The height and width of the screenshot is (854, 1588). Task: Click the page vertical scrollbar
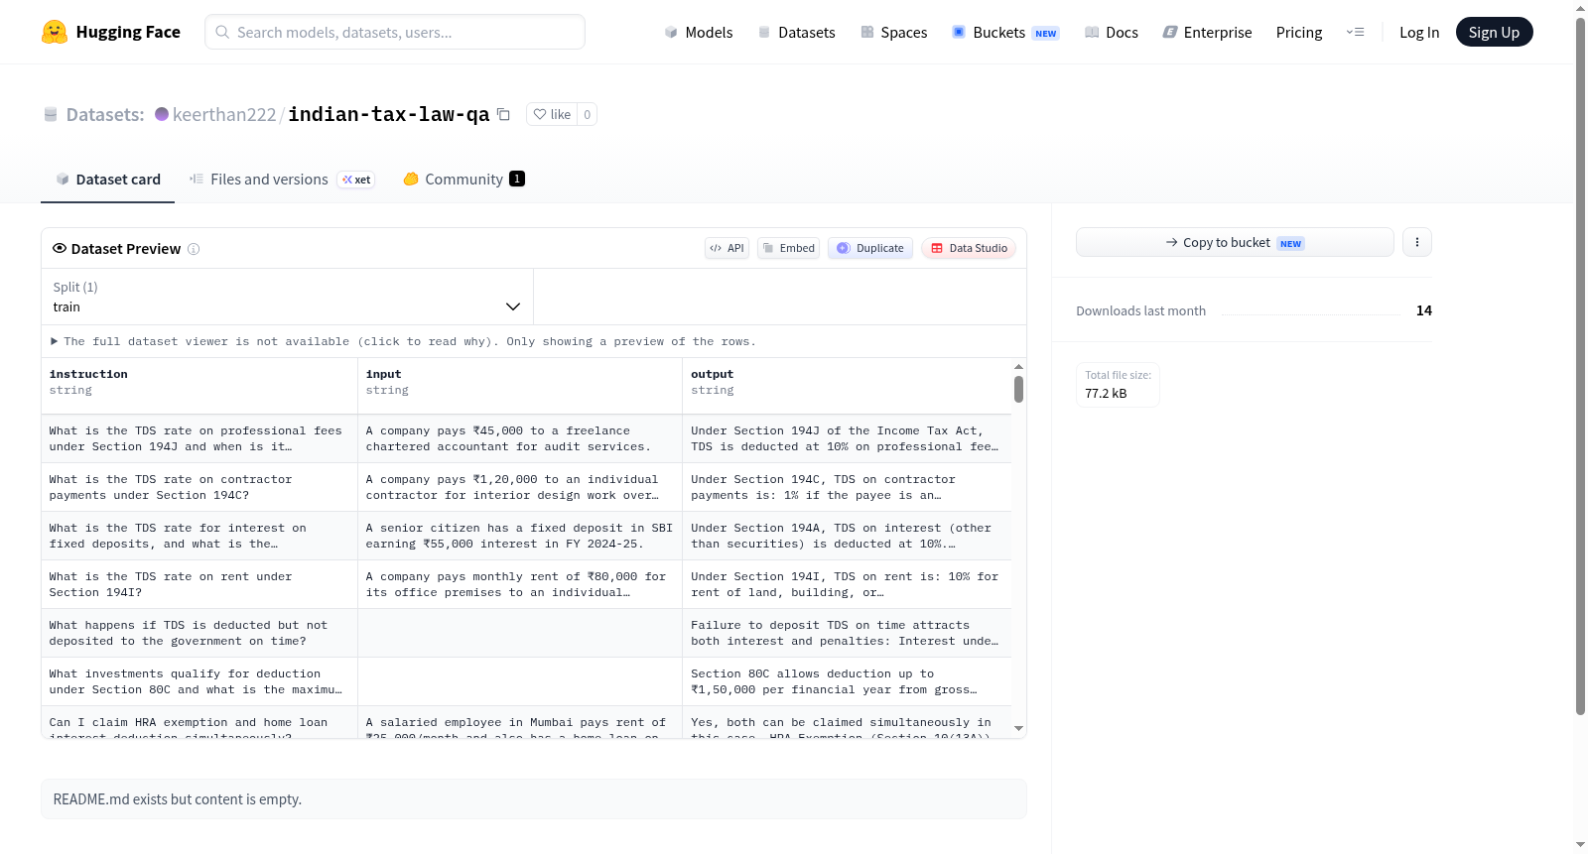[x=1580, y=366]
